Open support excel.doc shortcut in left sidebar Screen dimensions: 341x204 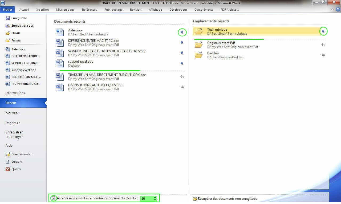coord(21,70)
